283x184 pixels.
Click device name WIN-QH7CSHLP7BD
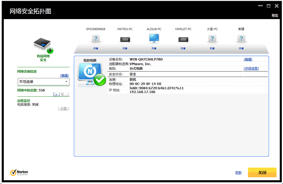click(x=146, y=59)
